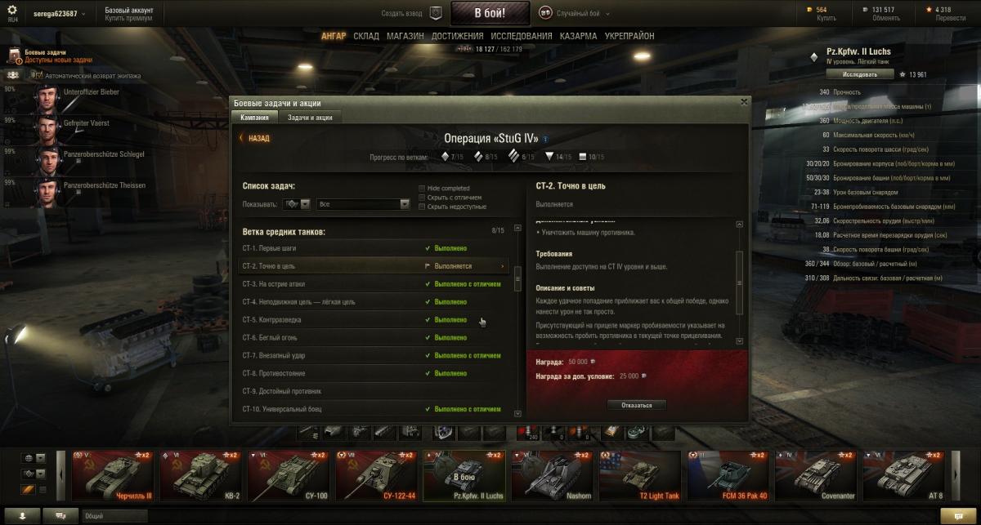Select the tank destroyer branch progress icon
The height and width of the screenshot is (525, 981).
549,156
